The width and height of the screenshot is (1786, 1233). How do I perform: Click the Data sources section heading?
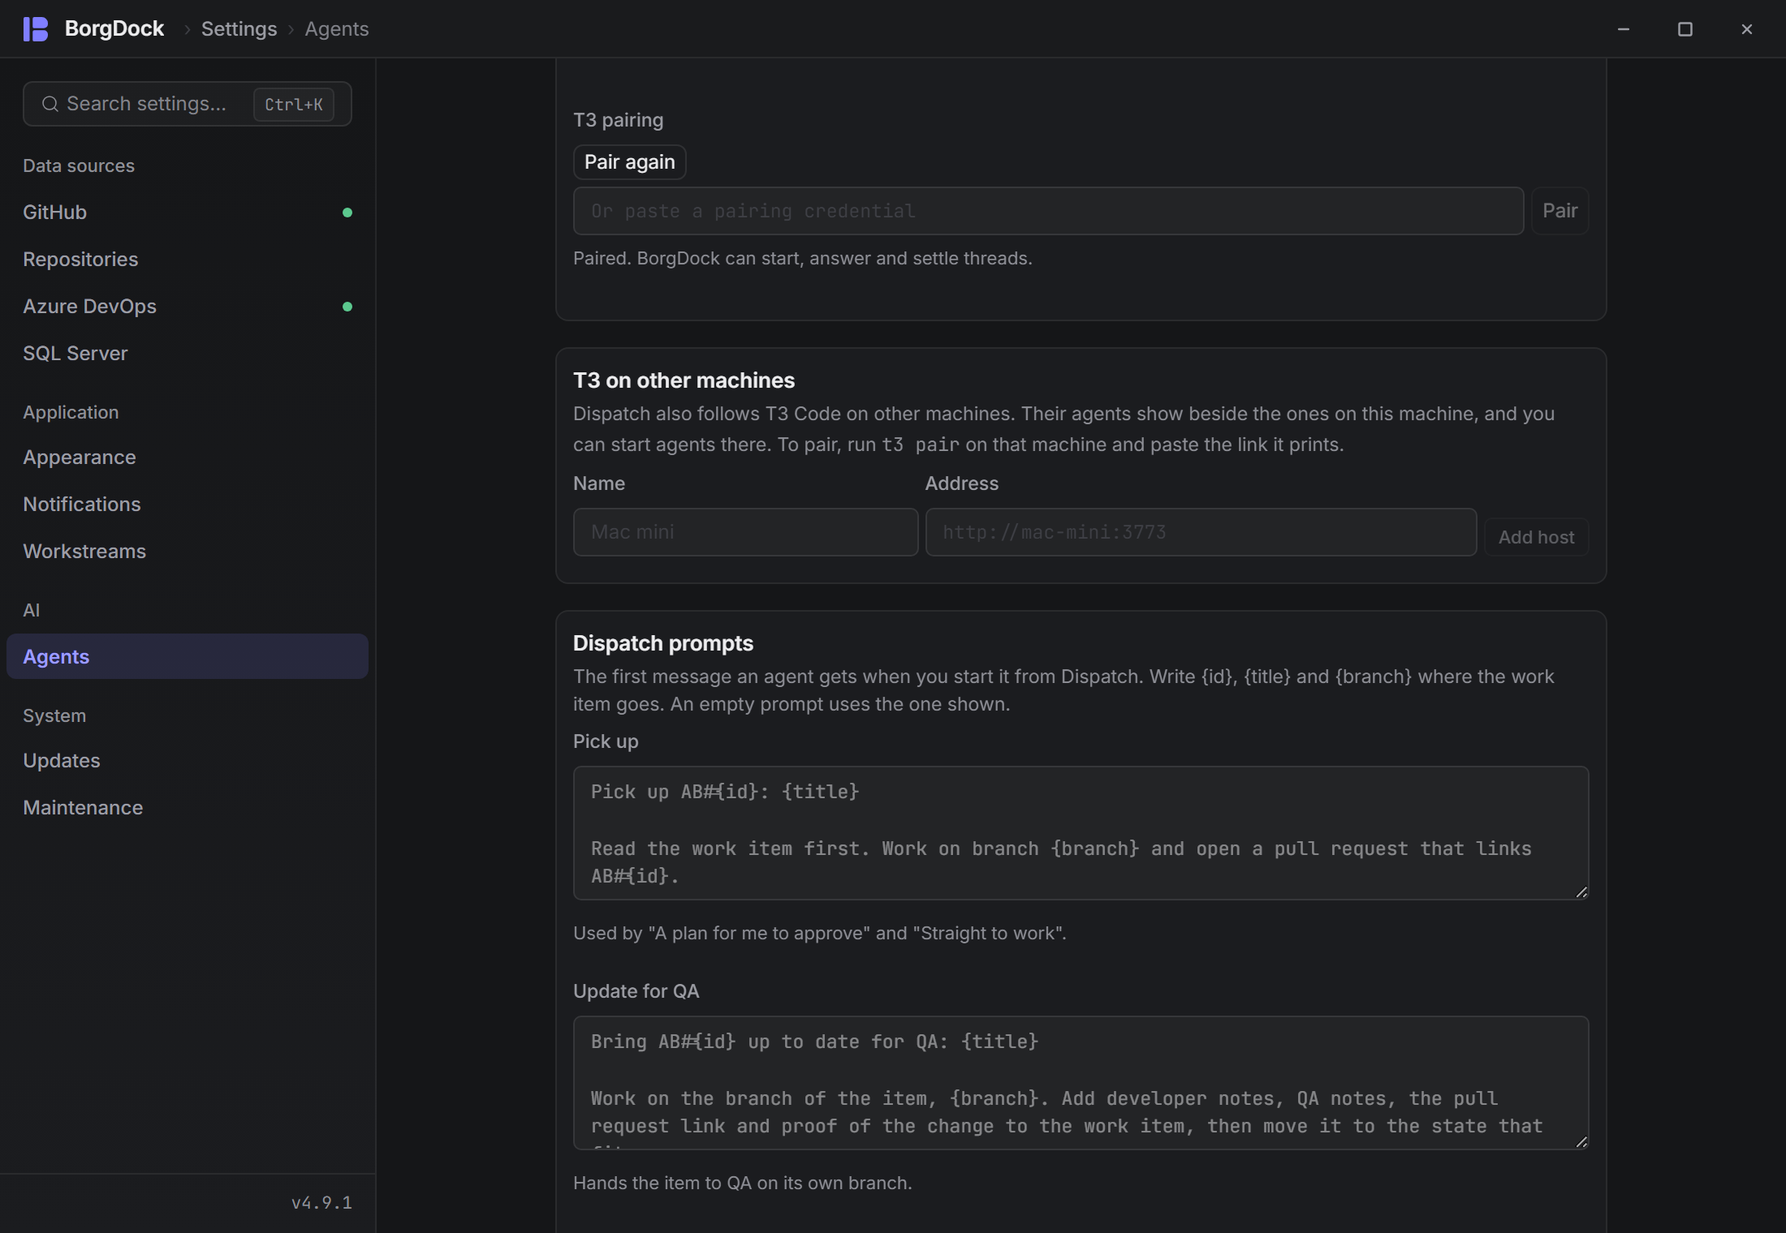coord(79,165)
